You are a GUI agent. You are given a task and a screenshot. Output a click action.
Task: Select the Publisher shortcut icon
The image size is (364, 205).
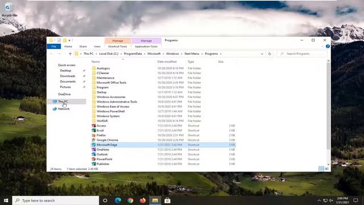click(94, 164)
